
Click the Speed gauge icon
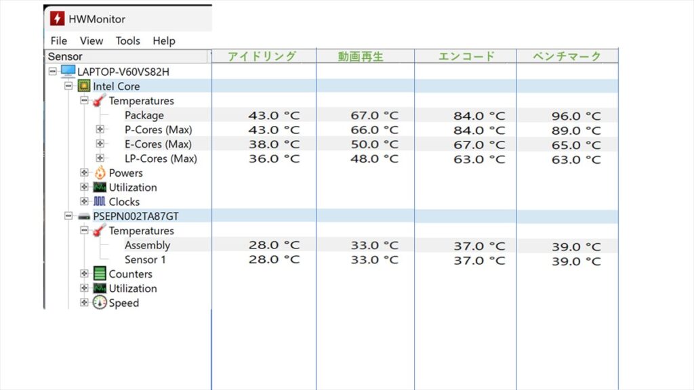click(100, 303)
